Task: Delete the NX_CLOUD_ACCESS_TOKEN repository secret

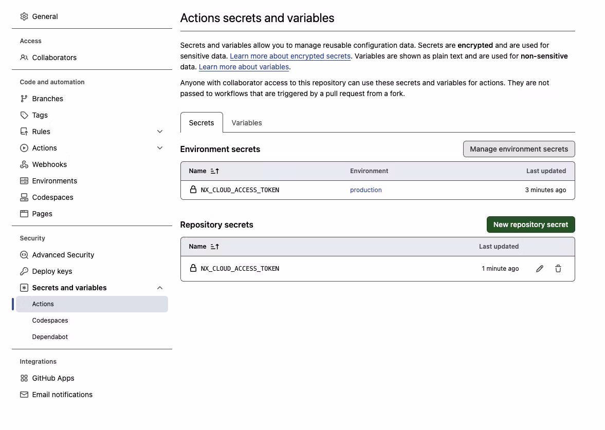Action: point(558,268)
